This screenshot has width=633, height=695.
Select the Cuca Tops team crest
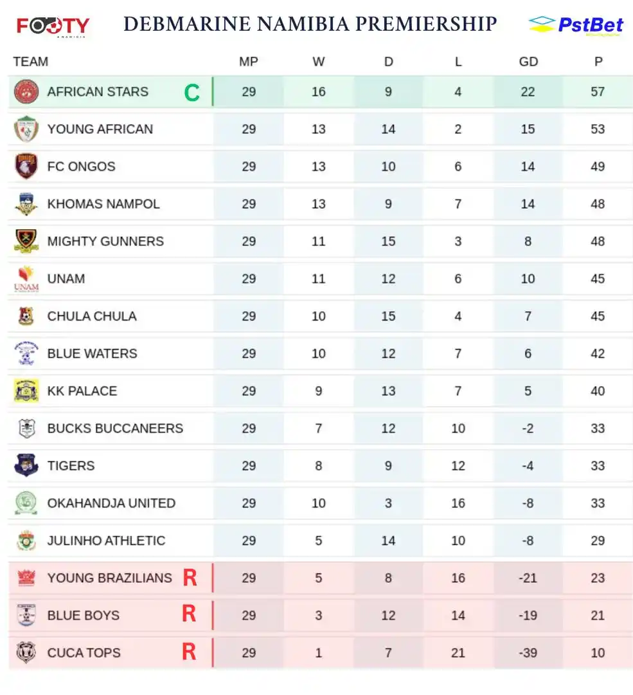26,653
